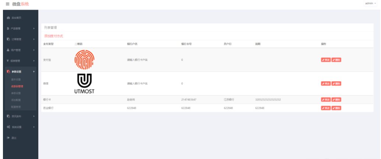Viewport: 381px width, 159px height.
Task: Click the UTMOST logo image in 微信 row
Action: coord(84,84)
